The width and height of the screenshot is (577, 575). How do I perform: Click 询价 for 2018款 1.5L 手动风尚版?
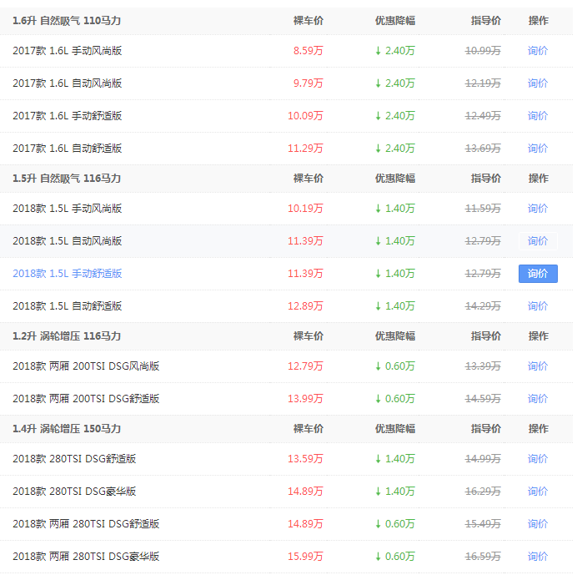click(538, 209)
